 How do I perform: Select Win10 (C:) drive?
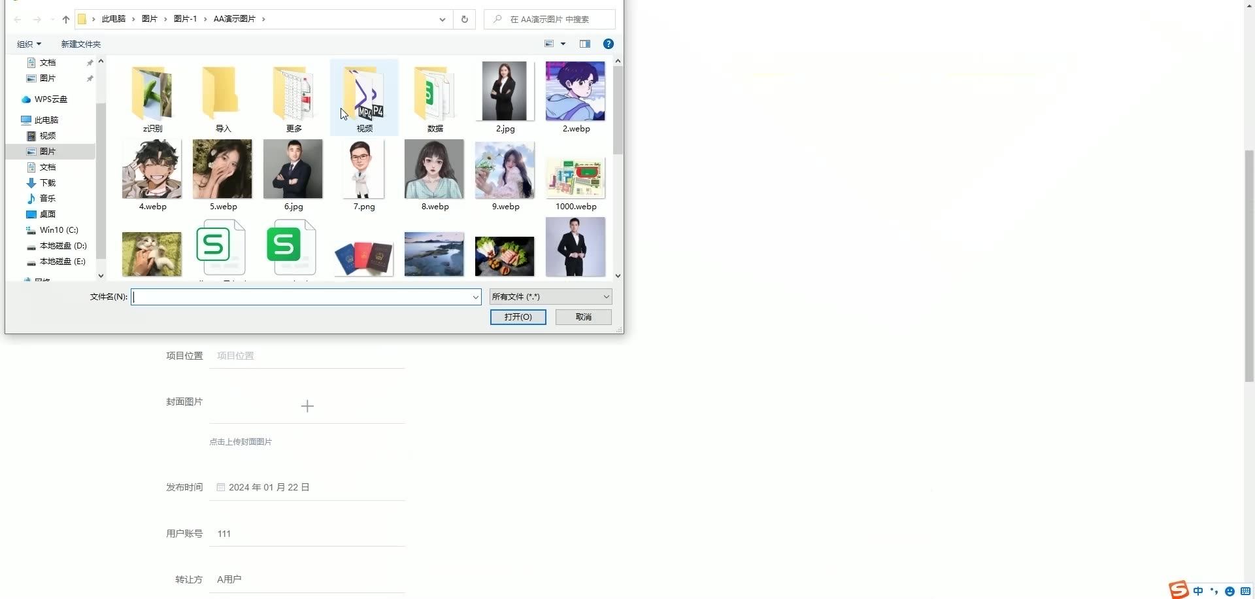[x=59, y=230]
